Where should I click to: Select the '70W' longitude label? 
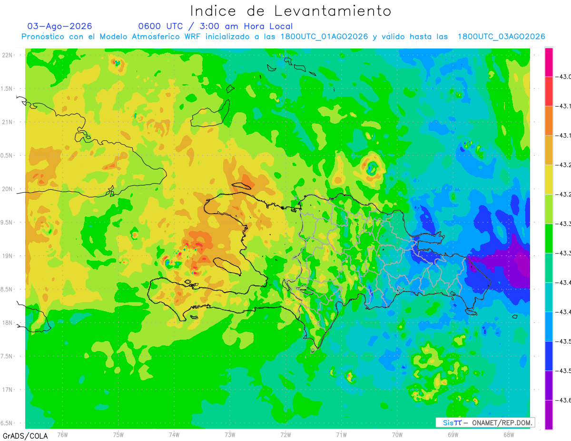(x=397, y=434)
